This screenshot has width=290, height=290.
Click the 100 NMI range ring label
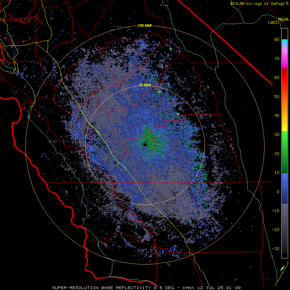[x=145, y=25]
